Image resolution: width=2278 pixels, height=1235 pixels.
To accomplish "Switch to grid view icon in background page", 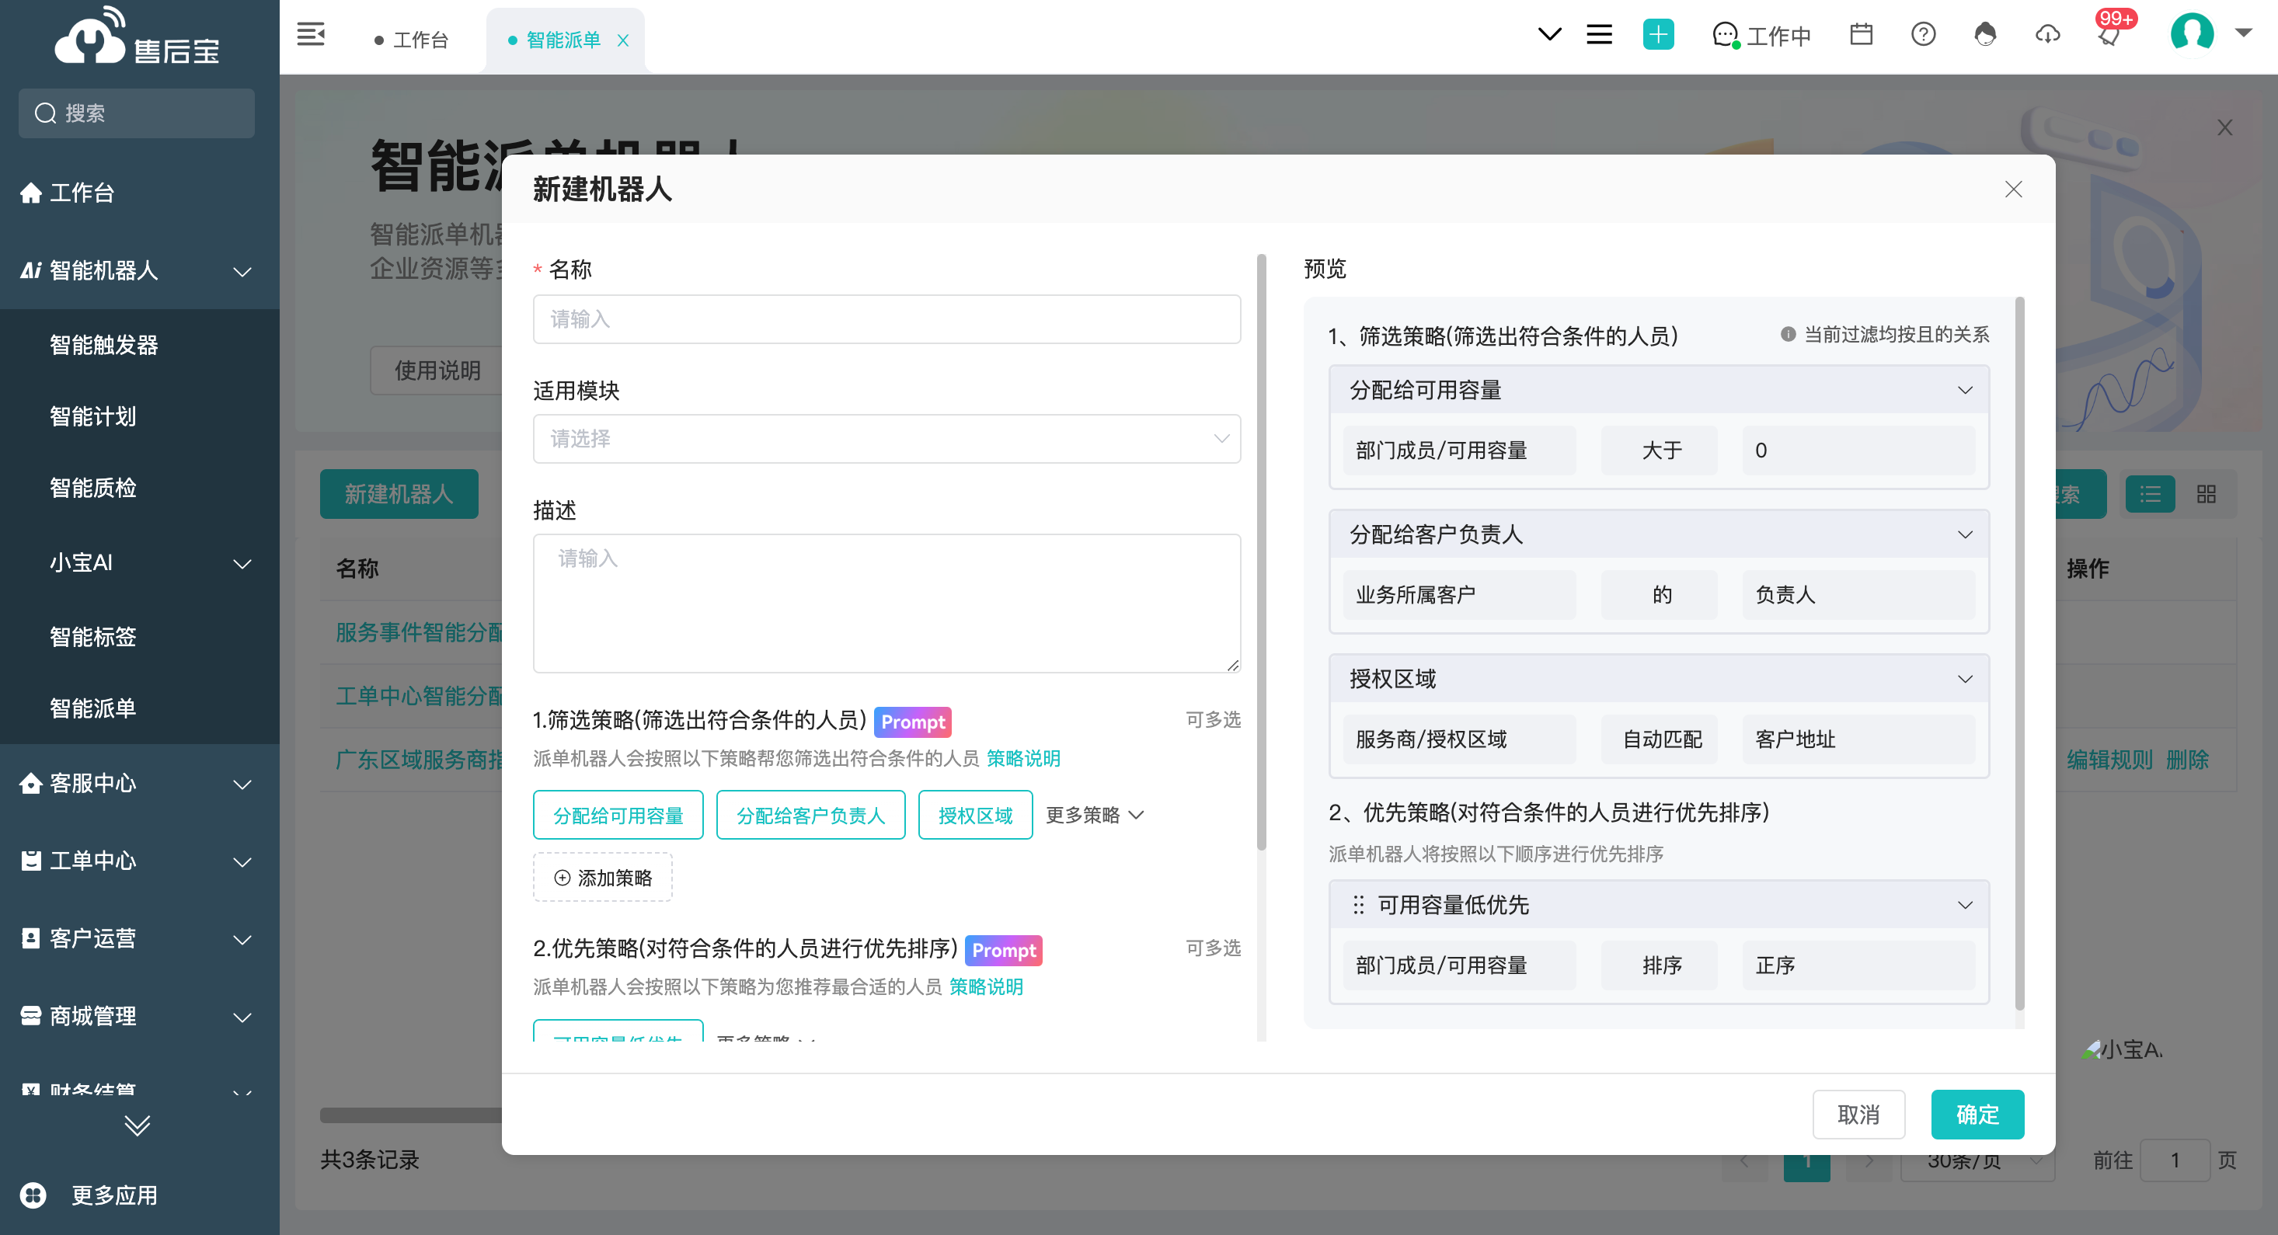I will pyautogui.click(x=2207, y=493).
